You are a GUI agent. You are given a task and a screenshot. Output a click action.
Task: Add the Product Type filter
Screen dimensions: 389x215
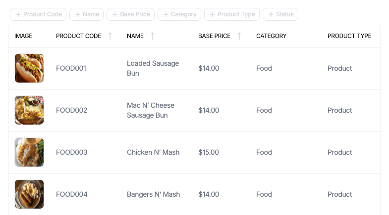point(232,14)
